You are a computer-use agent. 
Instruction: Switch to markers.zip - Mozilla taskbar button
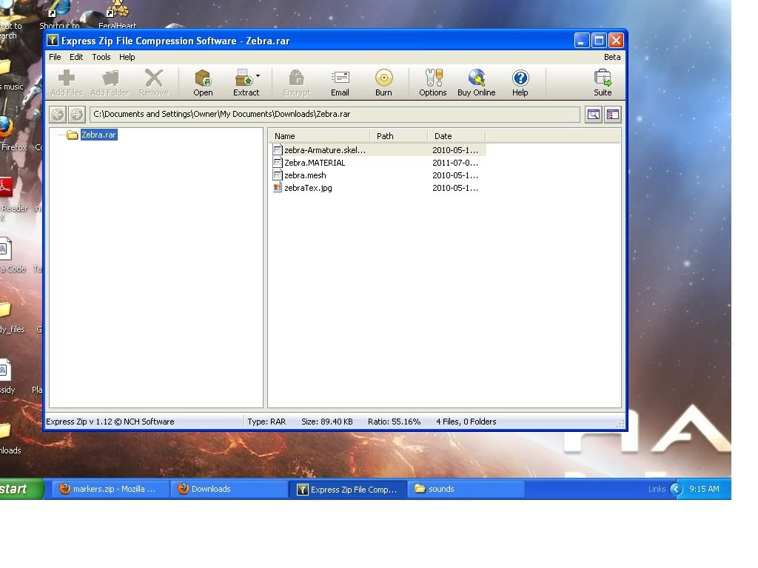[110, 489]
